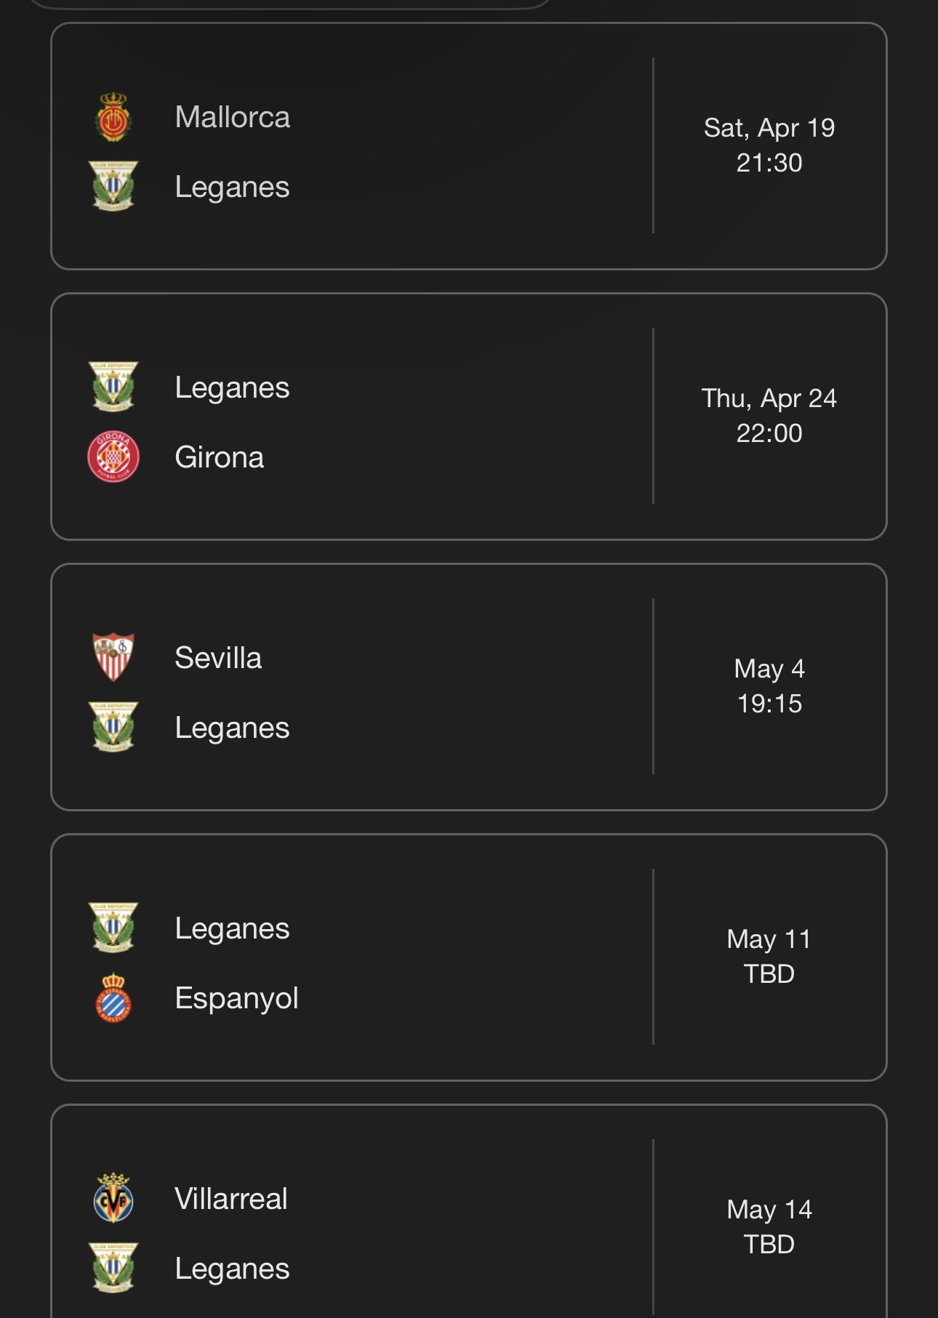The image size is (938, 1318).
Task: Click the Sat, Apr 19 21:30 kickoff time
Action: pyautogui.click(x=769, y=145)
